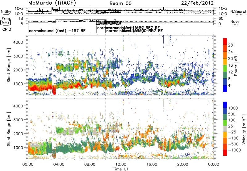This screenshot has width=247, height=171.
Task: Select the light green 25–100 Velocity swatch
Action: (225, 123)
